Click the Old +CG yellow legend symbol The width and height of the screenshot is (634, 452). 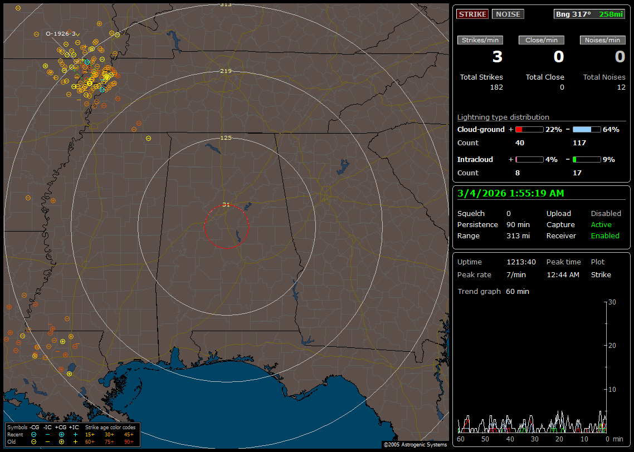pyautogui.click(x=61, y=441)
